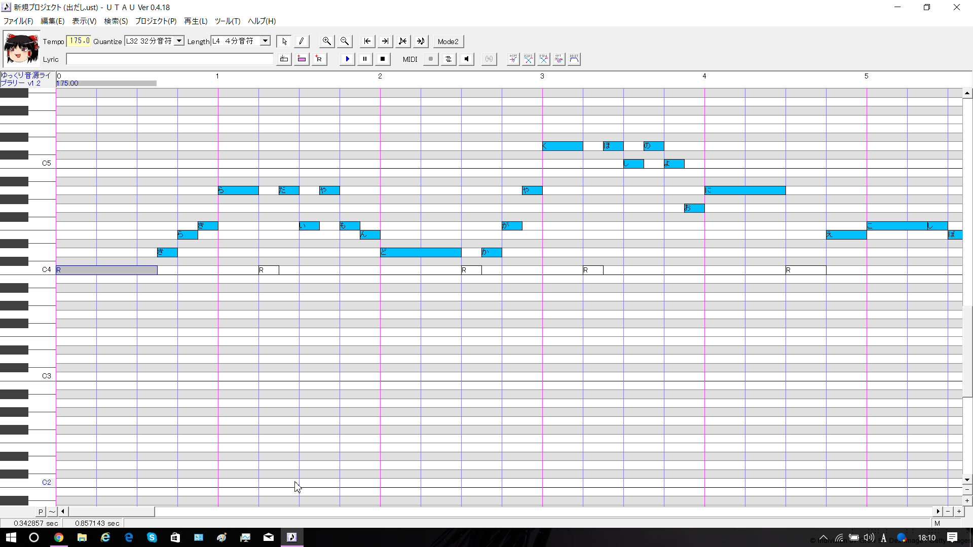
Task: Open the Length dropdown
Action: [x=265, y=41]
